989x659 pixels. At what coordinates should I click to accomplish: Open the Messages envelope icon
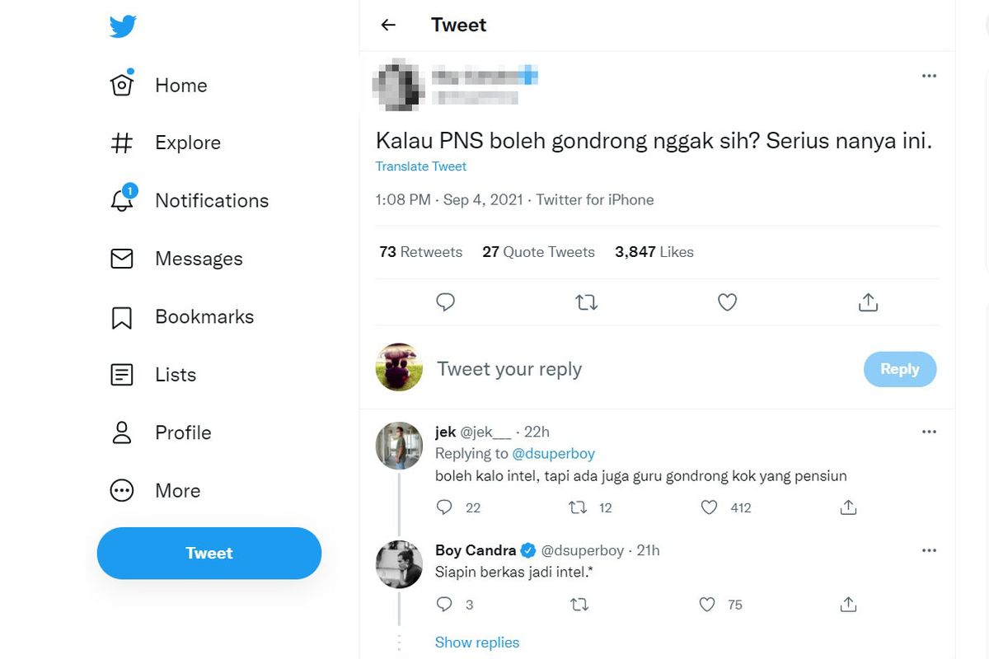(121, 258)
